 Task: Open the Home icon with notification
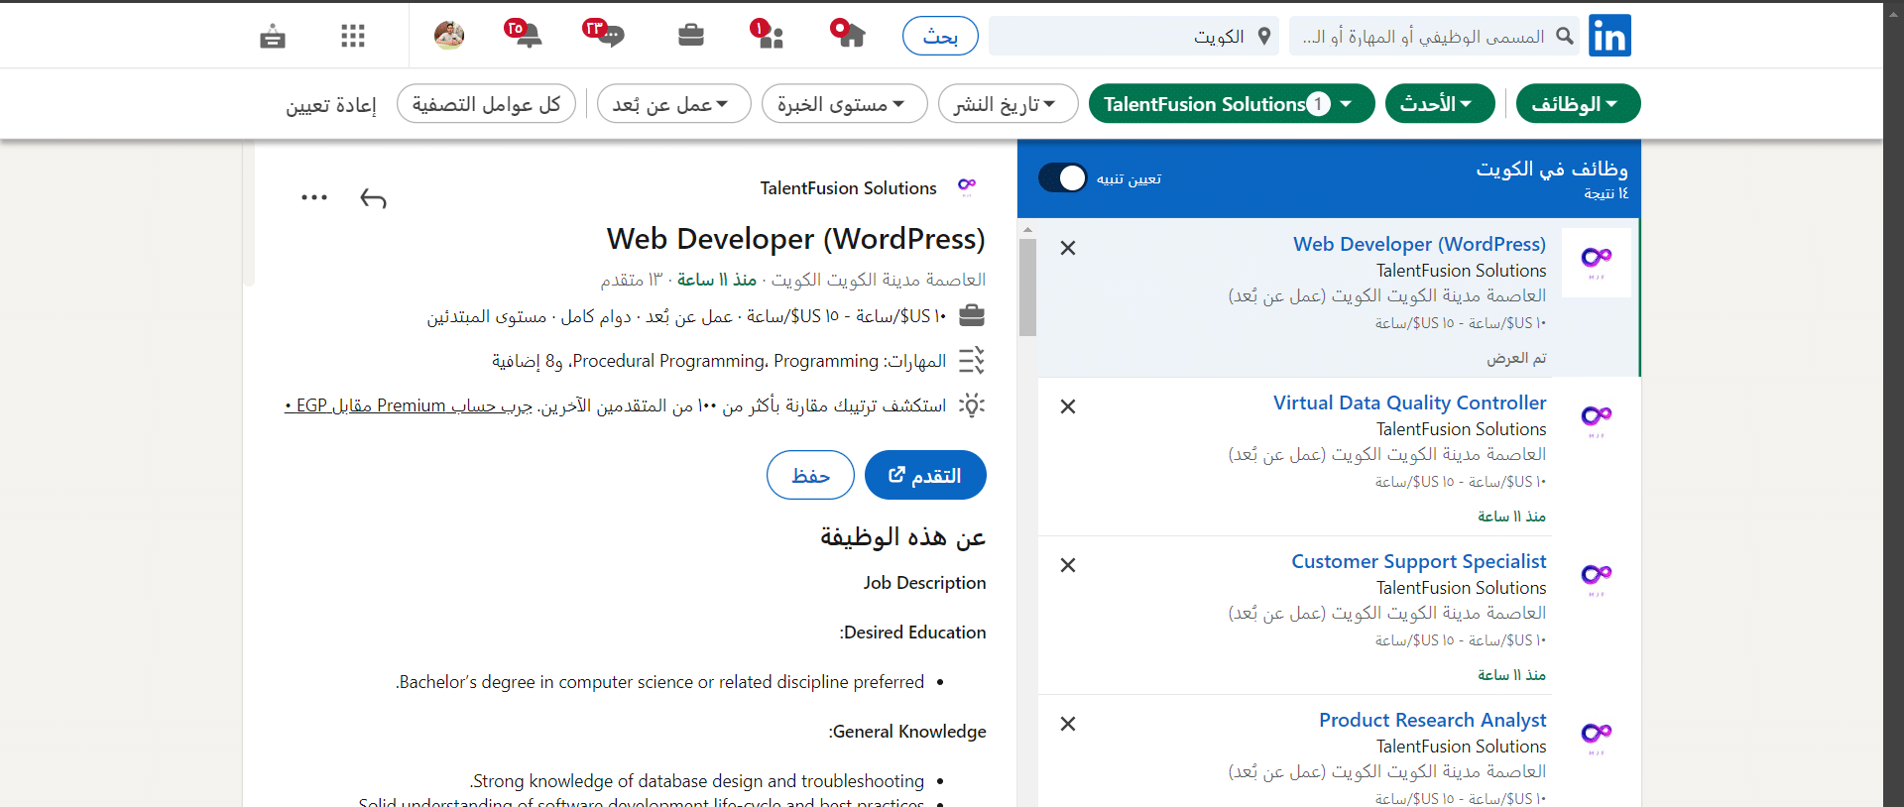click(848, 34)
